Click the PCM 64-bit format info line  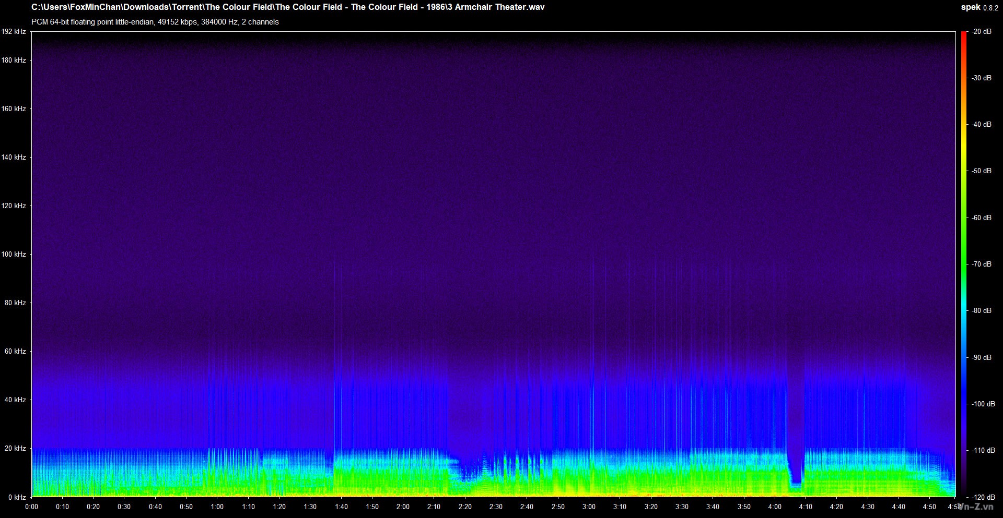tap(155, 22)
